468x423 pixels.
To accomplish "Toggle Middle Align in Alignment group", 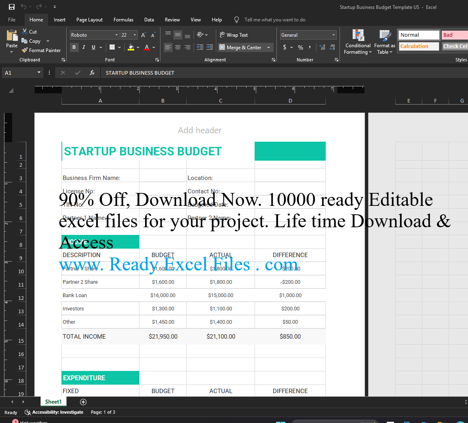I will click(x=177, y=35).
